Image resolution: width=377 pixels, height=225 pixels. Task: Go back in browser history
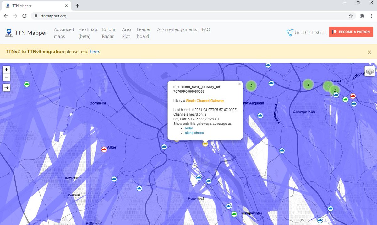[6, 16]
